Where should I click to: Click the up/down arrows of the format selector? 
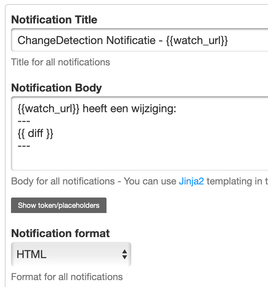(x=125, y=254)
